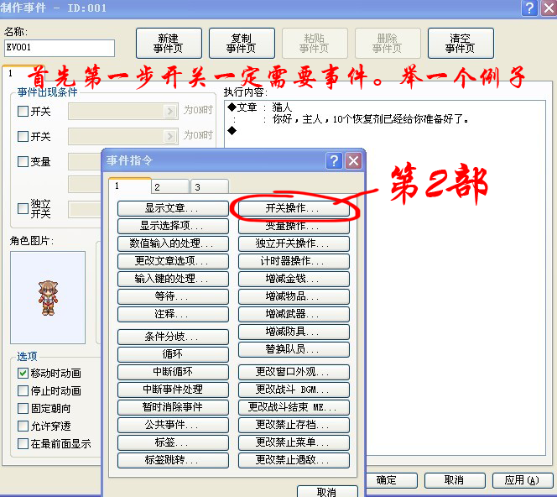Open 公共事件 command
557x497 pixels.
tap(173, 425)
